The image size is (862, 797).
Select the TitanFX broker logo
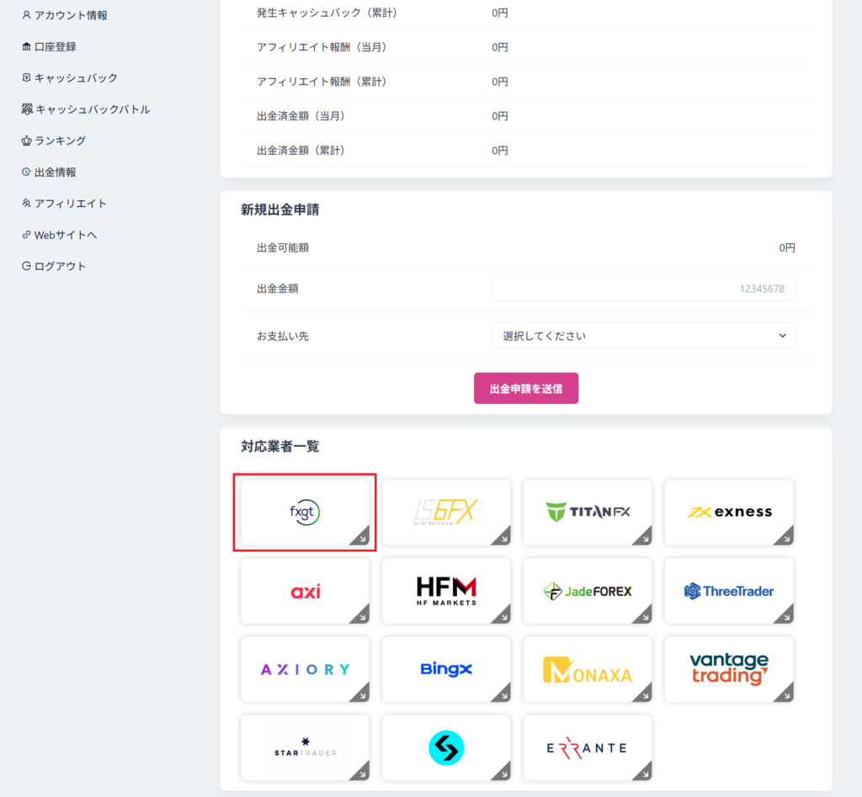(x=588, y=513)
